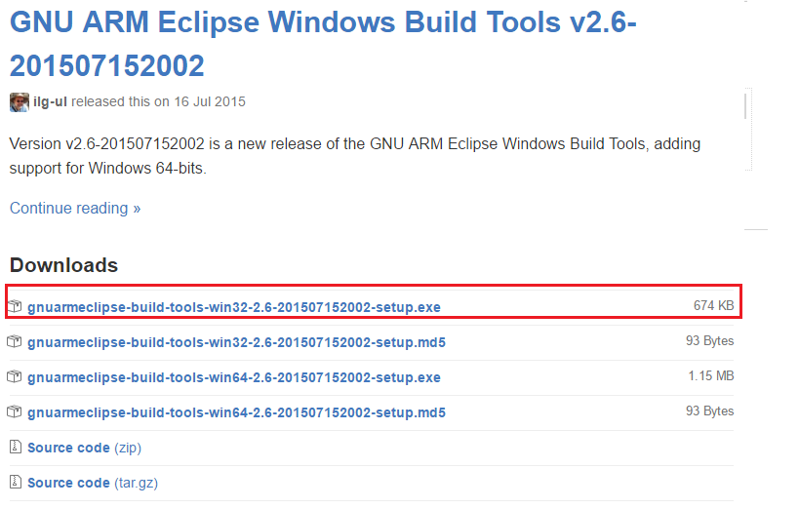Click the package icon beside win64 setup.exe
This screenshot has height=508, width=799.
15,377
